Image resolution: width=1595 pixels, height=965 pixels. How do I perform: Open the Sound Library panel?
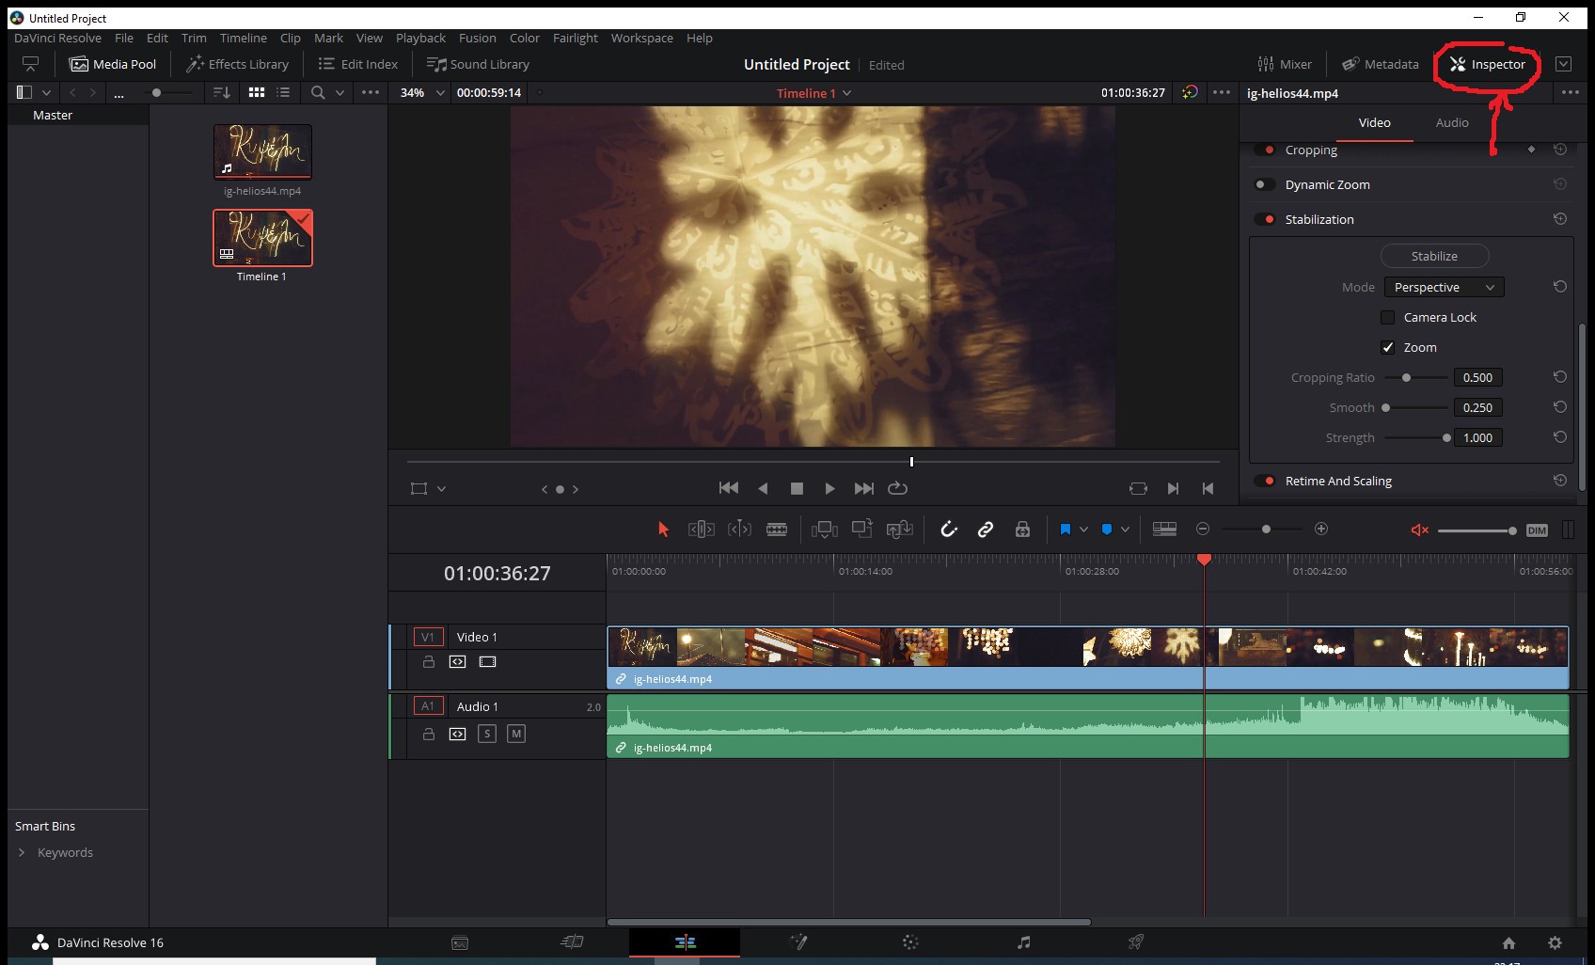coord(478,64)
